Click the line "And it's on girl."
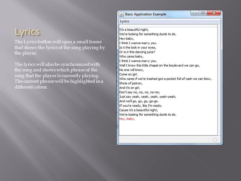The width and height of the screenshot is (241, 181). coord(130,88)
